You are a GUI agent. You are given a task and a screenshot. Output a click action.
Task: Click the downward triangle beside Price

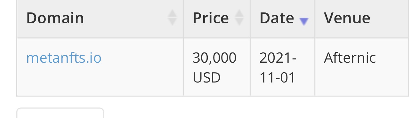point(239,22)
